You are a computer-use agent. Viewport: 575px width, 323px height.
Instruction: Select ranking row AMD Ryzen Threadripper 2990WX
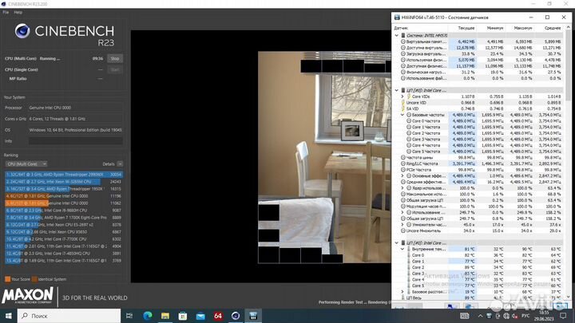pyautogui.click(x=64, y=175)
